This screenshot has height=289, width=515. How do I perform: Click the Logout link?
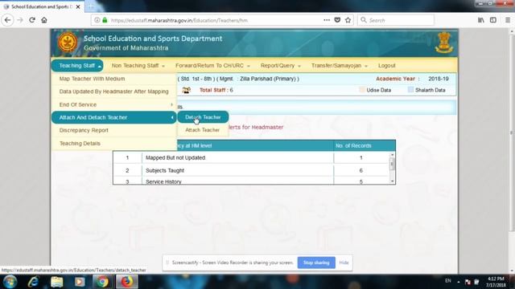pos(386,66)
